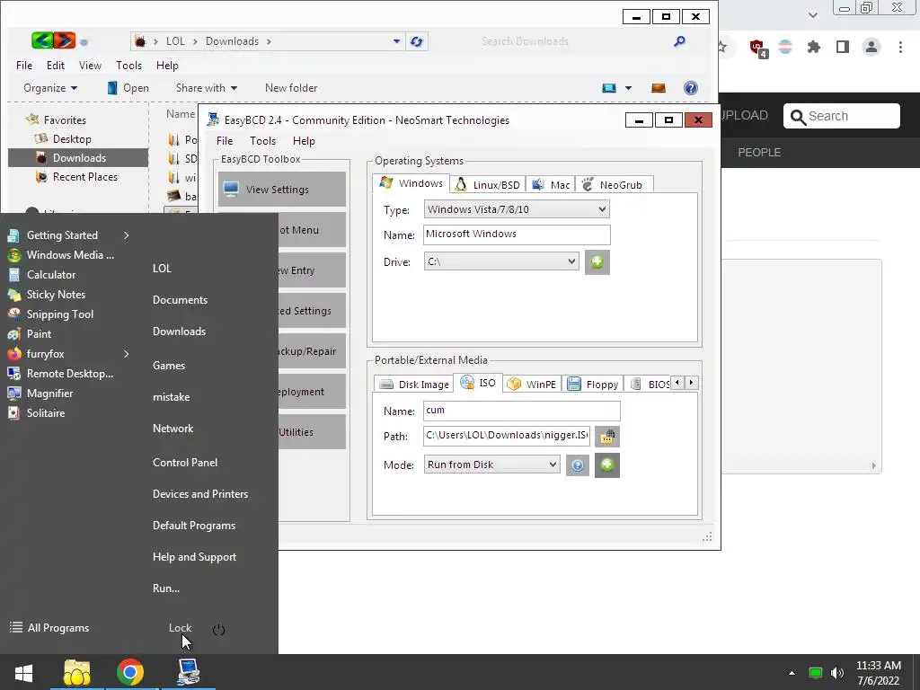Go forward with the orange Explorer arrow
This screenshot has height=690, width=920.
pyautogui.click(x=65, y=40)
